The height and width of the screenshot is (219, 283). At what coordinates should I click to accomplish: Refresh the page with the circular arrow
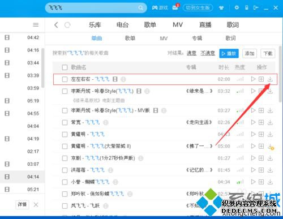point(67,25)
